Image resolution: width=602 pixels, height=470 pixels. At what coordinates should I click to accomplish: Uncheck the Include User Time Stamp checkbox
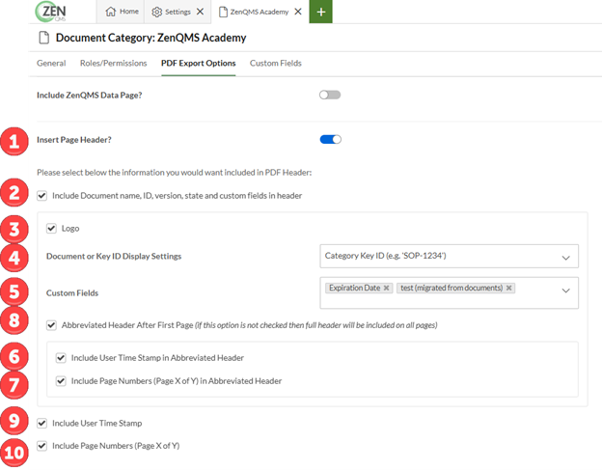click(41, 423)
